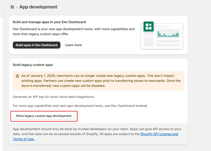Click the apps grid icon in breadcrumb

(x=12, y=7)
